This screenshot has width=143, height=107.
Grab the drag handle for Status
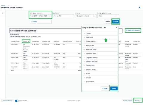pos(84,74)
